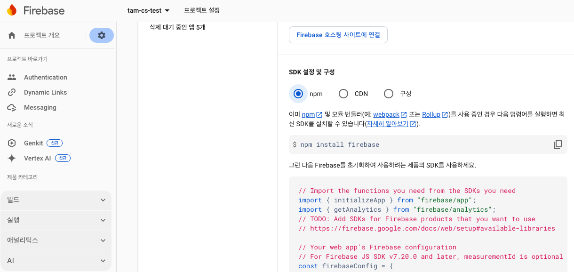Open the tam-cs-test project dropdown
The width and height of the screenshot is (574, 272).
[x=148, y=10]
